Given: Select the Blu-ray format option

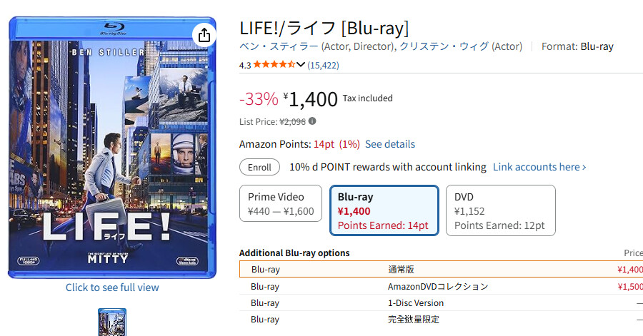Looking at the screenshot, I should 384,210.
